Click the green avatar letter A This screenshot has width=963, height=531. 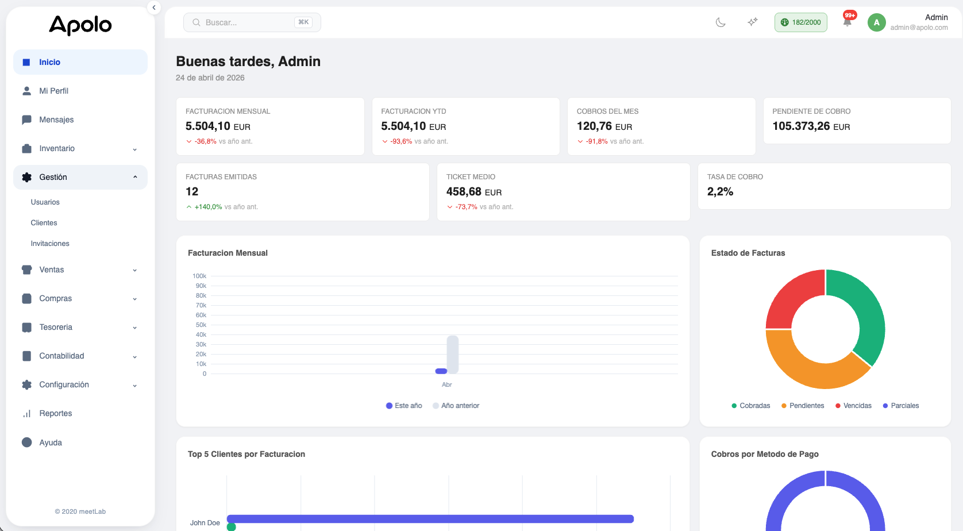(x=876, y=22)
